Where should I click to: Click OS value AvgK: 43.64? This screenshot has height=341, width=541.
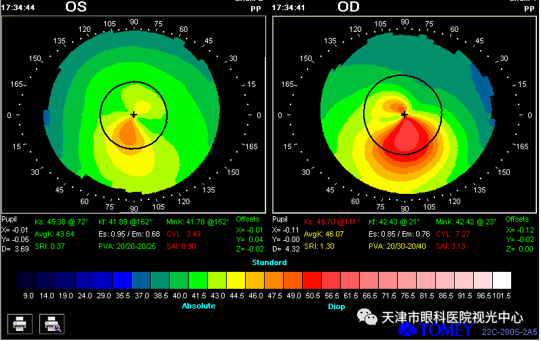click(x=54, y=234)
